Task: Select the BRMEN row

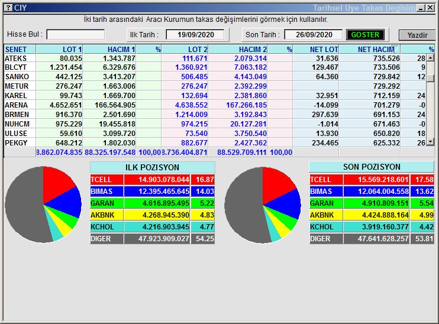Action: 215,115
